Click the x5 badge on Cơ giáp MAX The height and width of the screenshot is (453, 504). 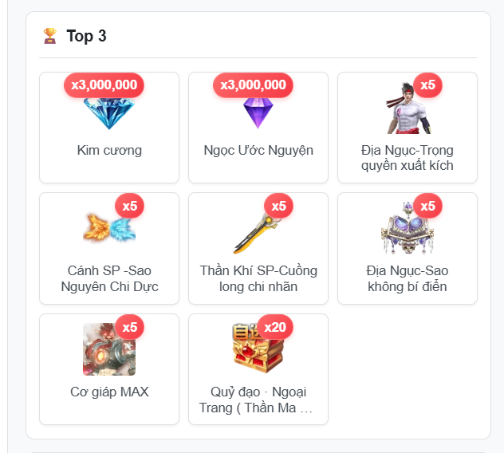(x=129, y=327)
